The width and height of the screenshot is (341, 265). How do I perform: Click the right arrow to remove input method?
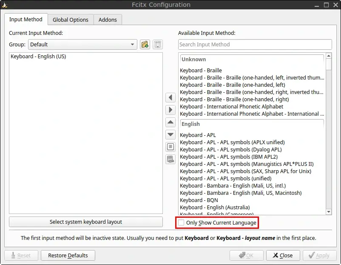point(170,110)
